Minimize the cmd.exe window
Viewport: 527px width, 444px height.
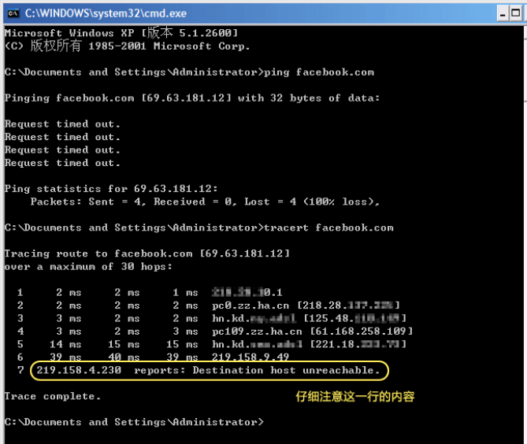tap(503, 13)
